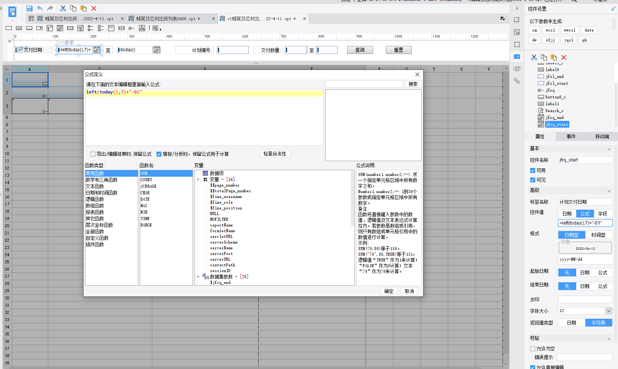The width and height of the screenshot is (618, 369).
Task: Insert a button widget from widget toolbar
Action: [29, 28]
